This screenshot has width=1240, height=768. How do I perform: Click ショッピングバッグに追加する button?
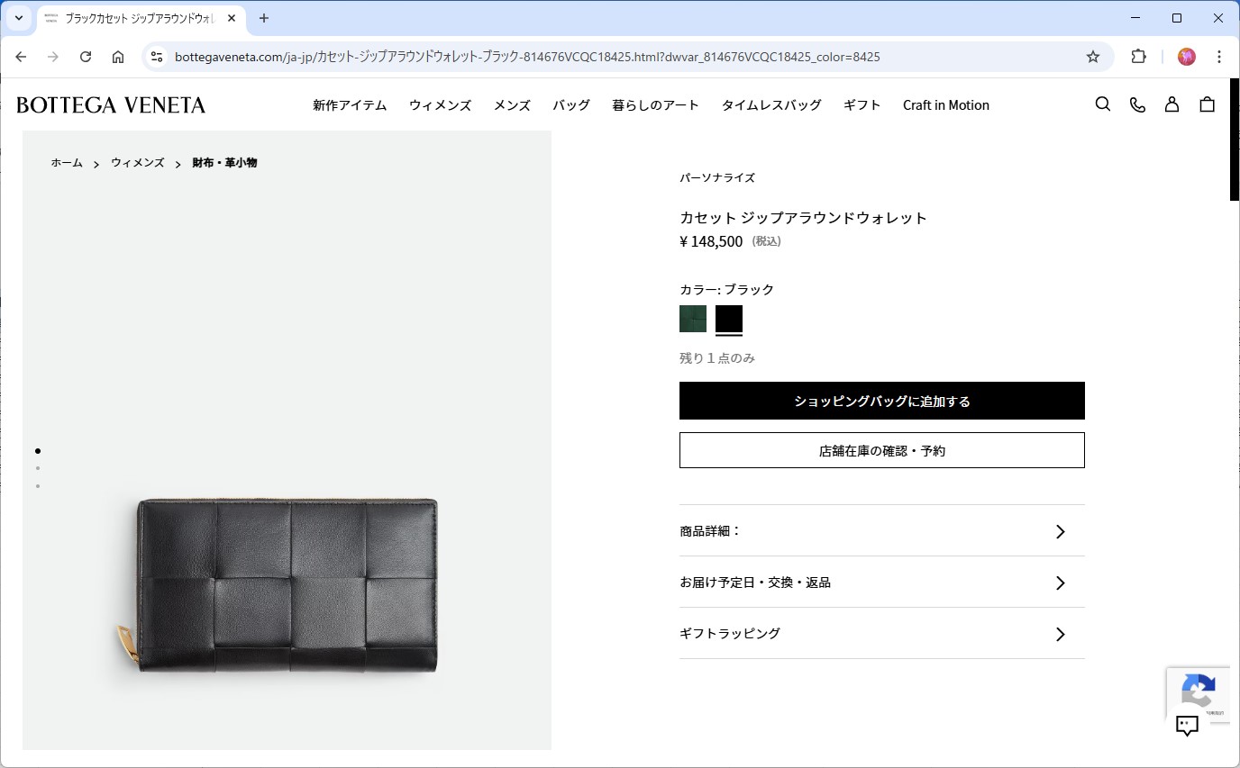(882, 401)
